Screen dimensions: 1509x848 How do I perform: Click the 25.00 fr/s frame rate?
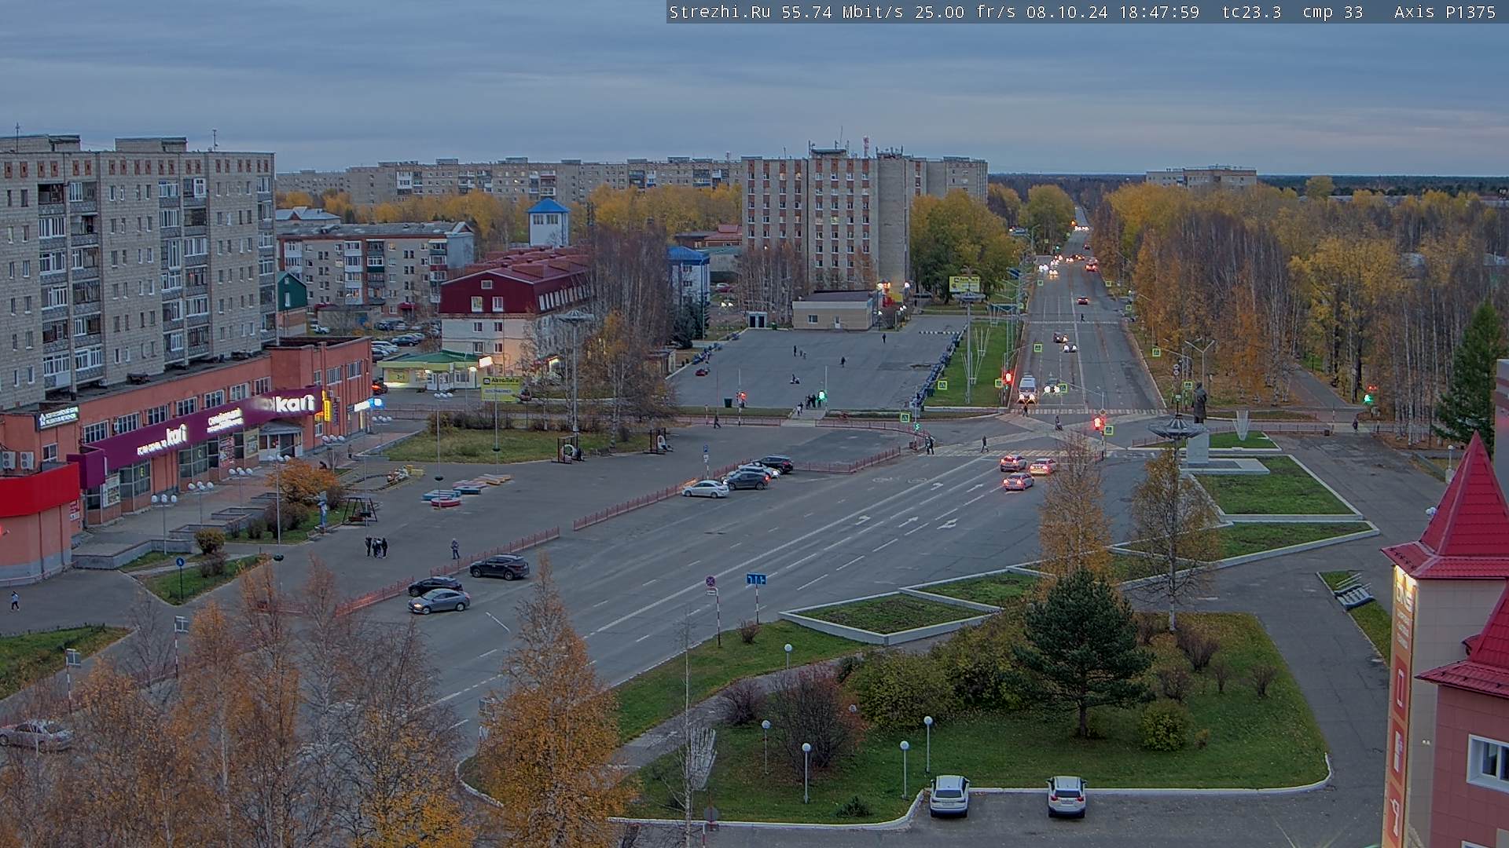tap(965, 13)
